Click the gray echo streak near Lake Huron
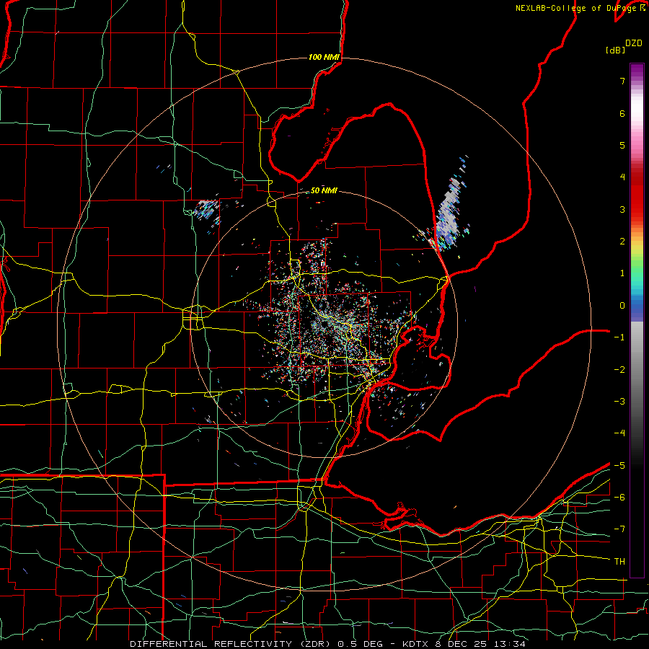The image size is (649, 649). (x=449, y=211)
